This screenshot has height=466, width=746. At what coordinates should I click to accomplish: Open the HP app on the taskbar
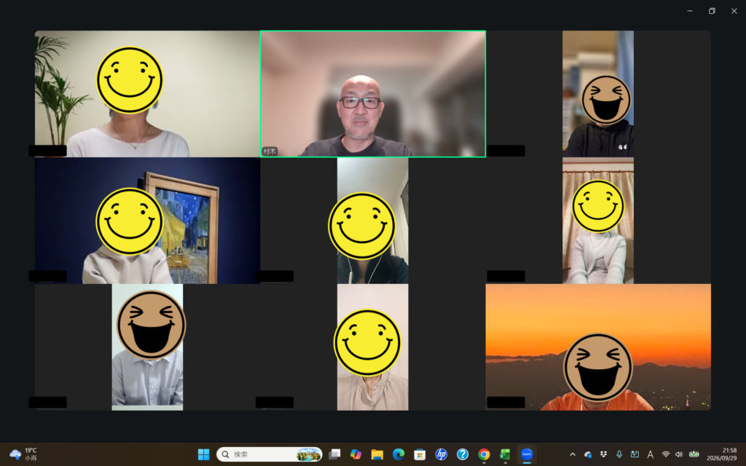pos(441,454)
